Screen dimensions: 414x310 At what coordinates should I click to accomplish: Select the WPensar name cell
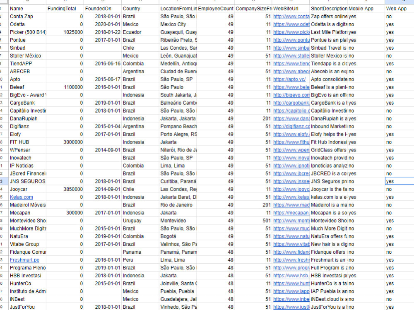point(27,150)
